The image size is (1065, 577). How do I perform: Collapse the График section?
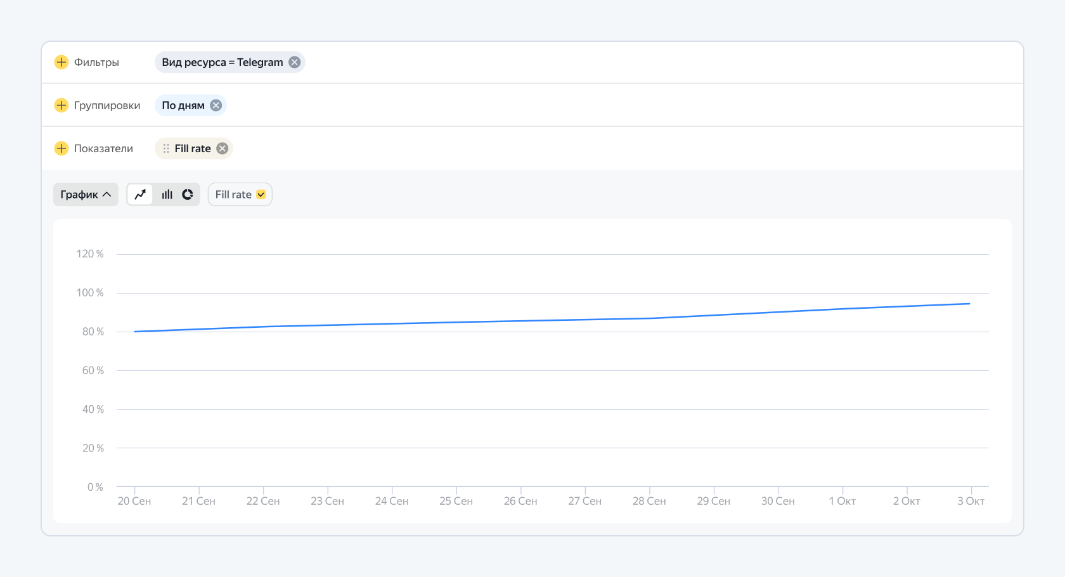(x=86, y=195)
